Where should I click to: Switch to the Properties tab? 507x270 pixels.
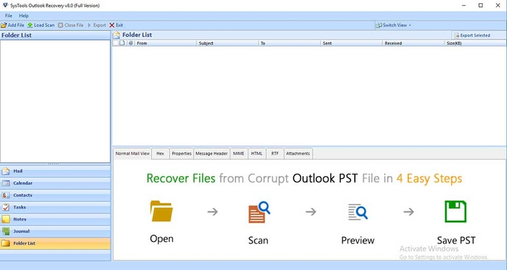point(181,153)
